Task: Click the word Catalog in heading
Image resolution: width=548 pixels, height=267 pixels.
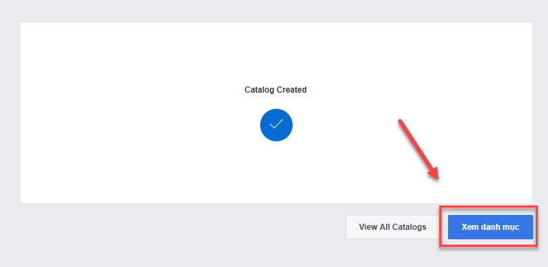Action: tap(259, 90)
